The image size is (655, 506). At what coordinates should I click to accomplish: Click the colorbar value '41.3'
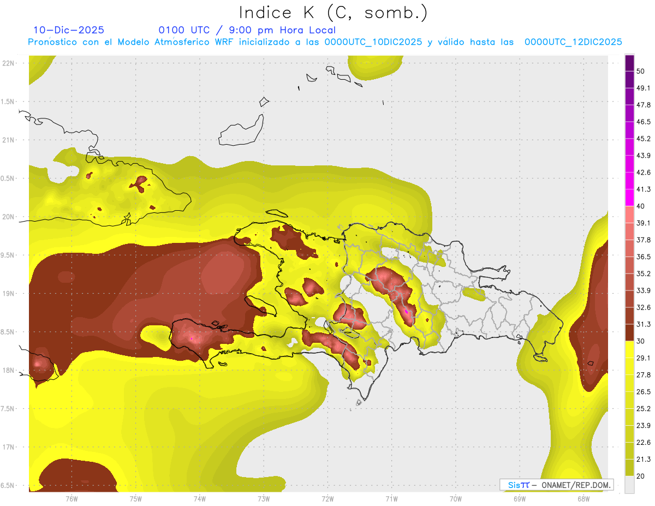tap(643, 189)
